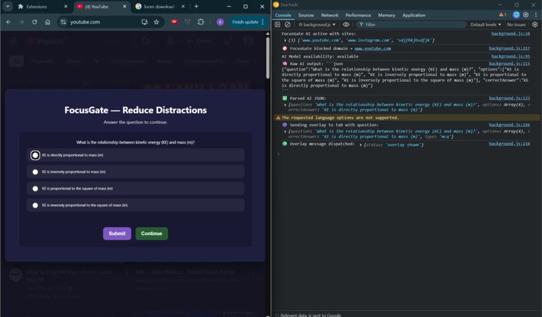The height and width of the screenshot is (317, 542).
Task: Open the background.js context dropdown
Action: (317, 25)
